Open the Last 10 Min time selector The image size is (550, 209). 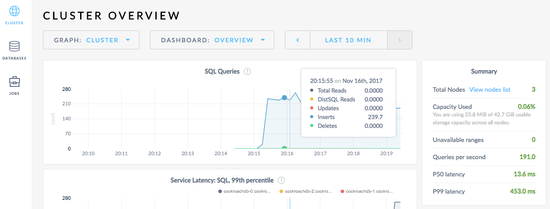[348, 40]
